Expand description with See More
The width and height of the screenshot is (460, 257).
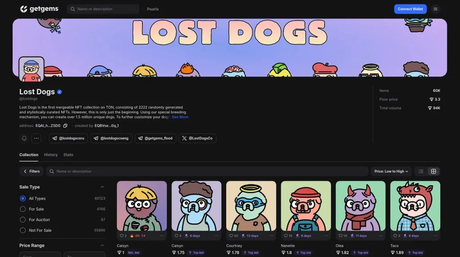(180, 117)
